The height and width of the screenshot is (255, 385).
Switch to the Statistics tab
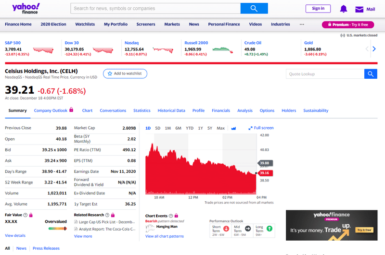(141, 110)
